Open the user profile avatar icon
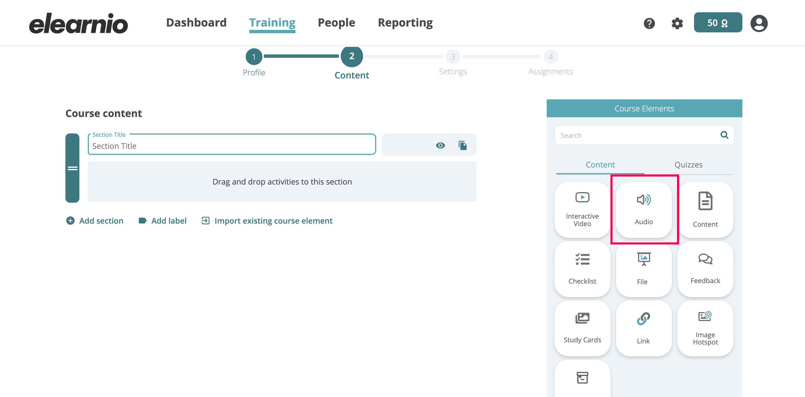 pyautogui.click(x=759, y=23)
